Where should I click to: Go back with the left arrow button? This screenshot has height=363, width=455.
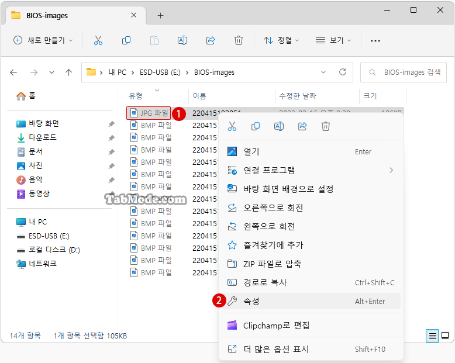(13, 72)
